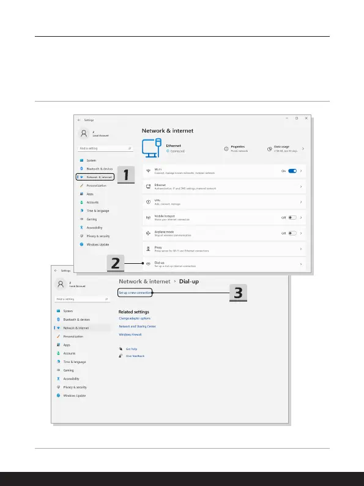Click the Airplane mode icon
The height and width of the screenshot is (486, 364).
point(148,233)
